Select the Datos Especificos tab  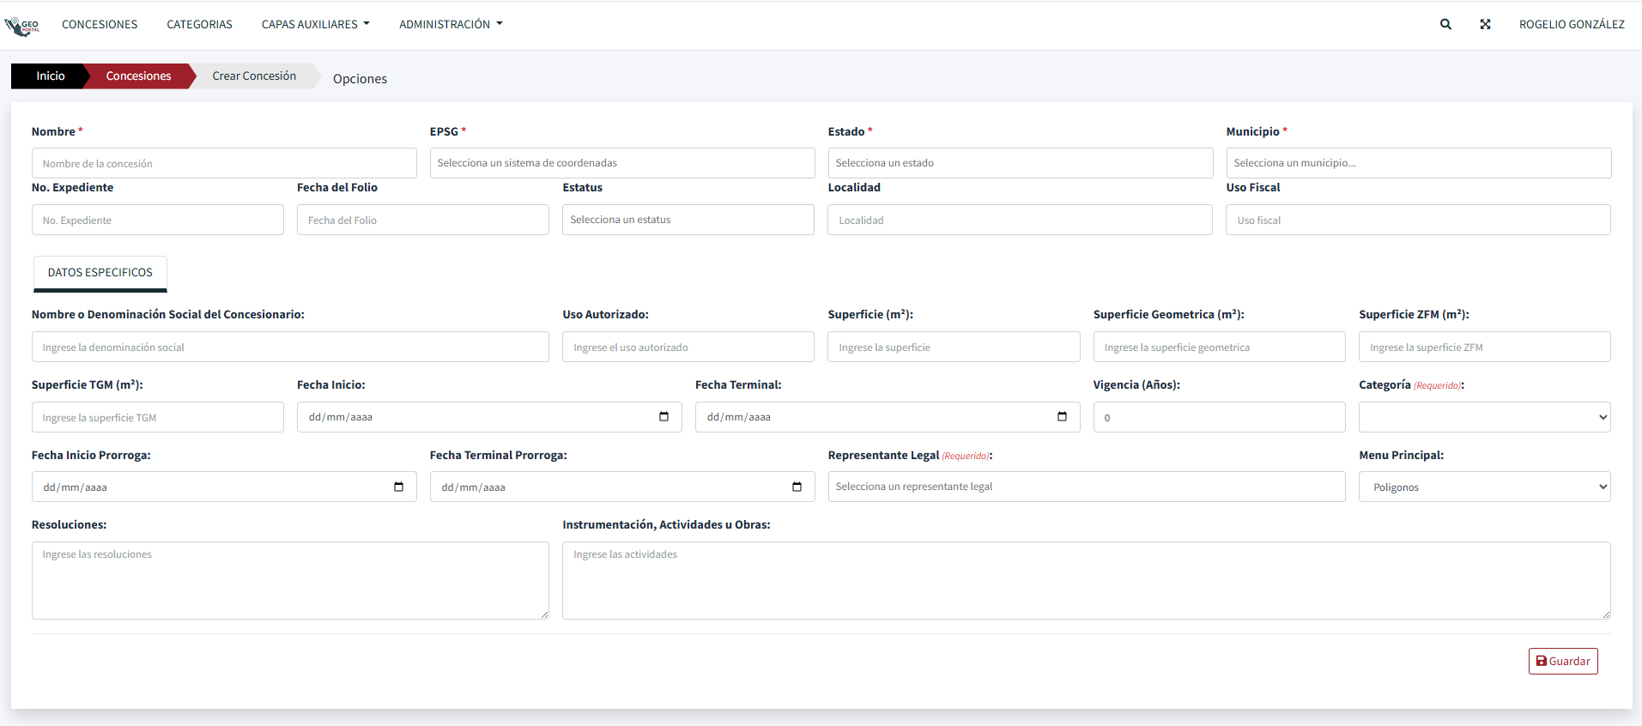pos(100,273)
